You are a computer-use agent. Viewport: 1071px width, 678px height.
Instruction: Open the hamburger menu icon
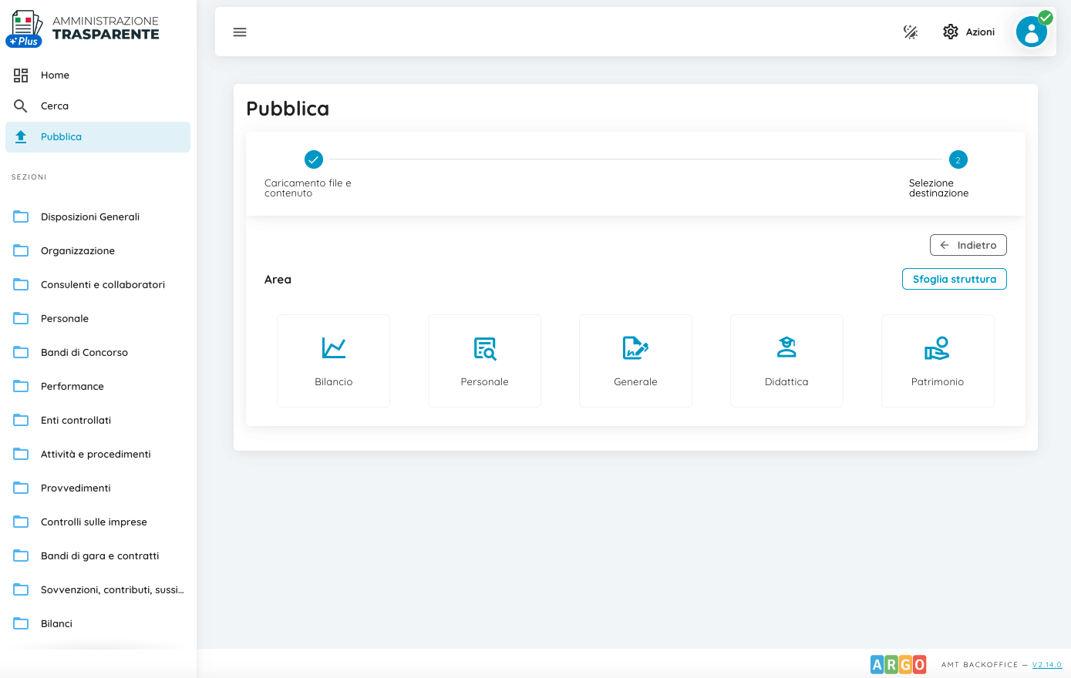[240, 32]
